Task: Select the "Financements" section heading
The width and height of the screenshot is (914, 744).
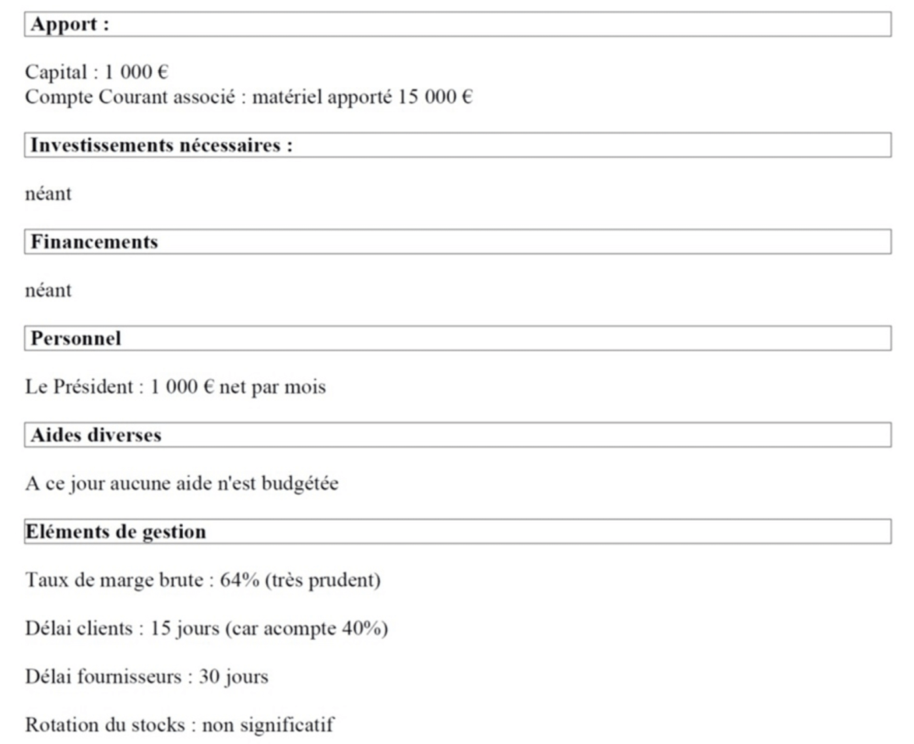Action: [94, 242]
